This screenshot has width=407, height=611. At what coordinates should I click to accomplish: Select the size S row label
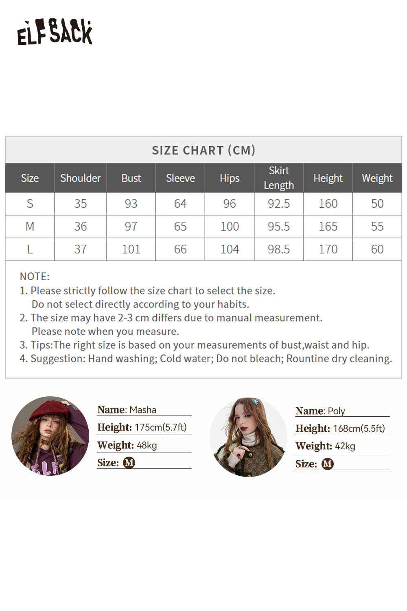point(30,204)
